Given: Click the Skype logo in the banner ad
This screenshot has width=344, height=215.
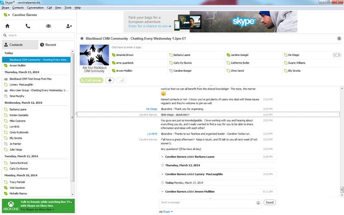Looking at the screenshot, I should (243, 22).
